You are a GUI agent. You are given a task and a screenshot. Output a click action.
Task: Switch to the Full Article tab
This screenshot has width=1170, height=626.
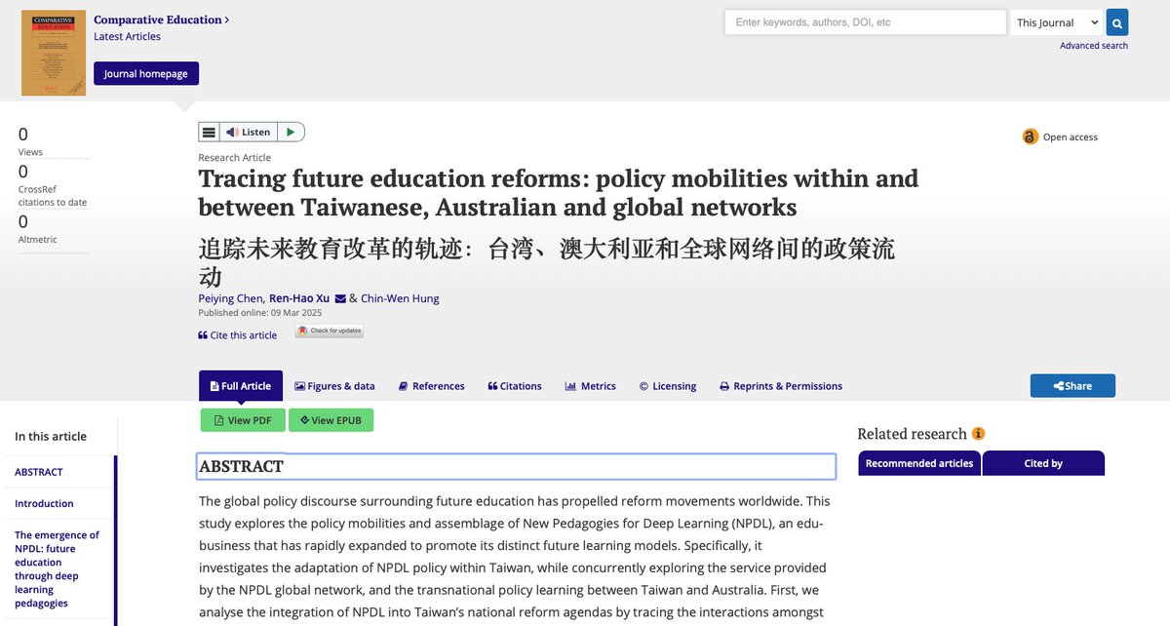241,386
